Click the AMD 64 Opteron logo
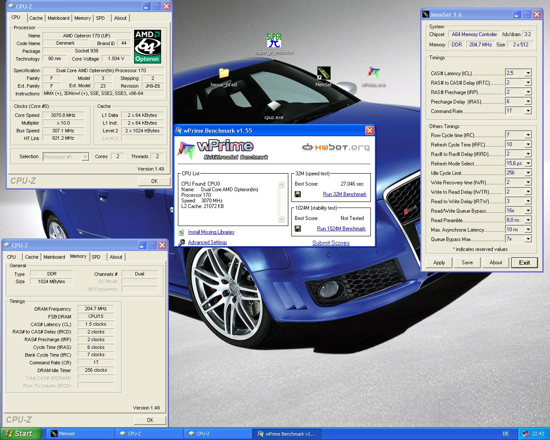The width and height of the screenshot is (550, 440). (147, 46)
